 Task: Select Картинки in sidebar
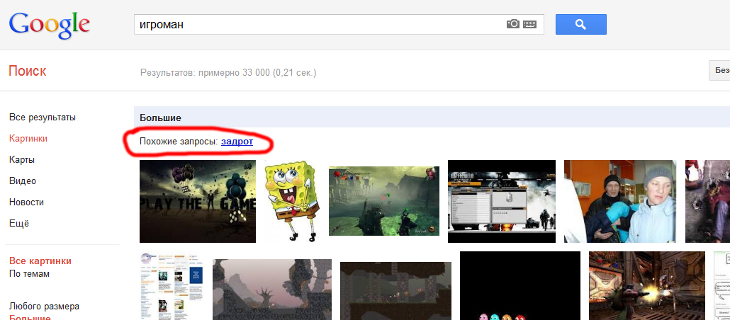point(28,138)
